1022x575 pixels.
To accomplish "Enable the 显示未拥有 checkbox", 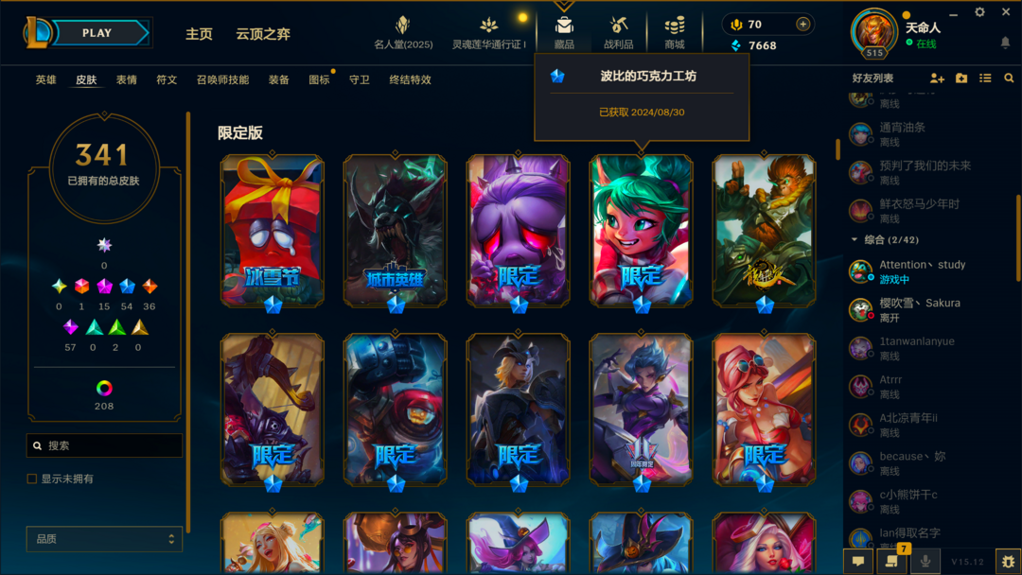I will (32, 479).
